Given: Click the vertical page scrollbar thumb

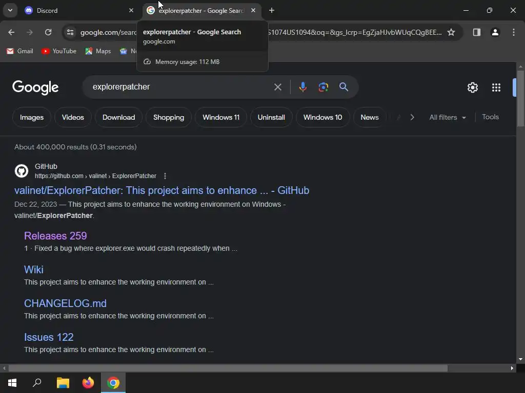Looking at the screenshot, I should pyautogui.click(x=520, y=98).
